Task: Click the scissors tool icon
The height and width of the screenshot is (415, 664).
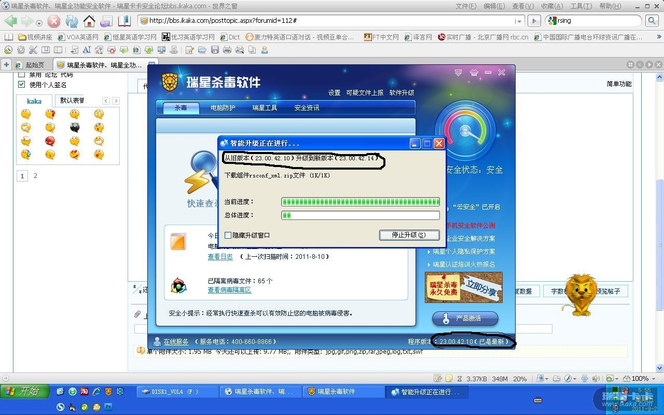Action: click(x=33, y=50)
